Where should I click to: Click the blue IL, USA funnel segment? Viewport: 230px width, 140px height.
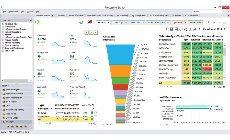(x=120, y=55)
